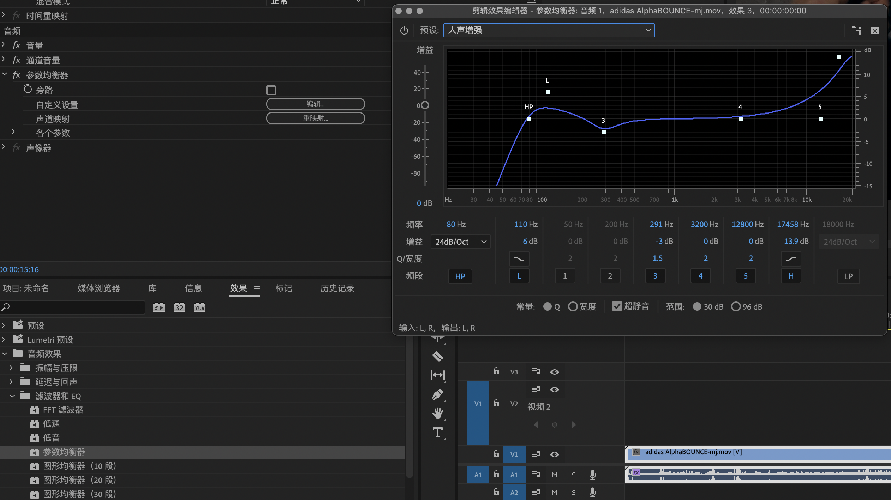Collapse the 滤波器和 EQ folder
This screenshot has height=500, width=891.
pyautogui.click(x=12, y=396)
